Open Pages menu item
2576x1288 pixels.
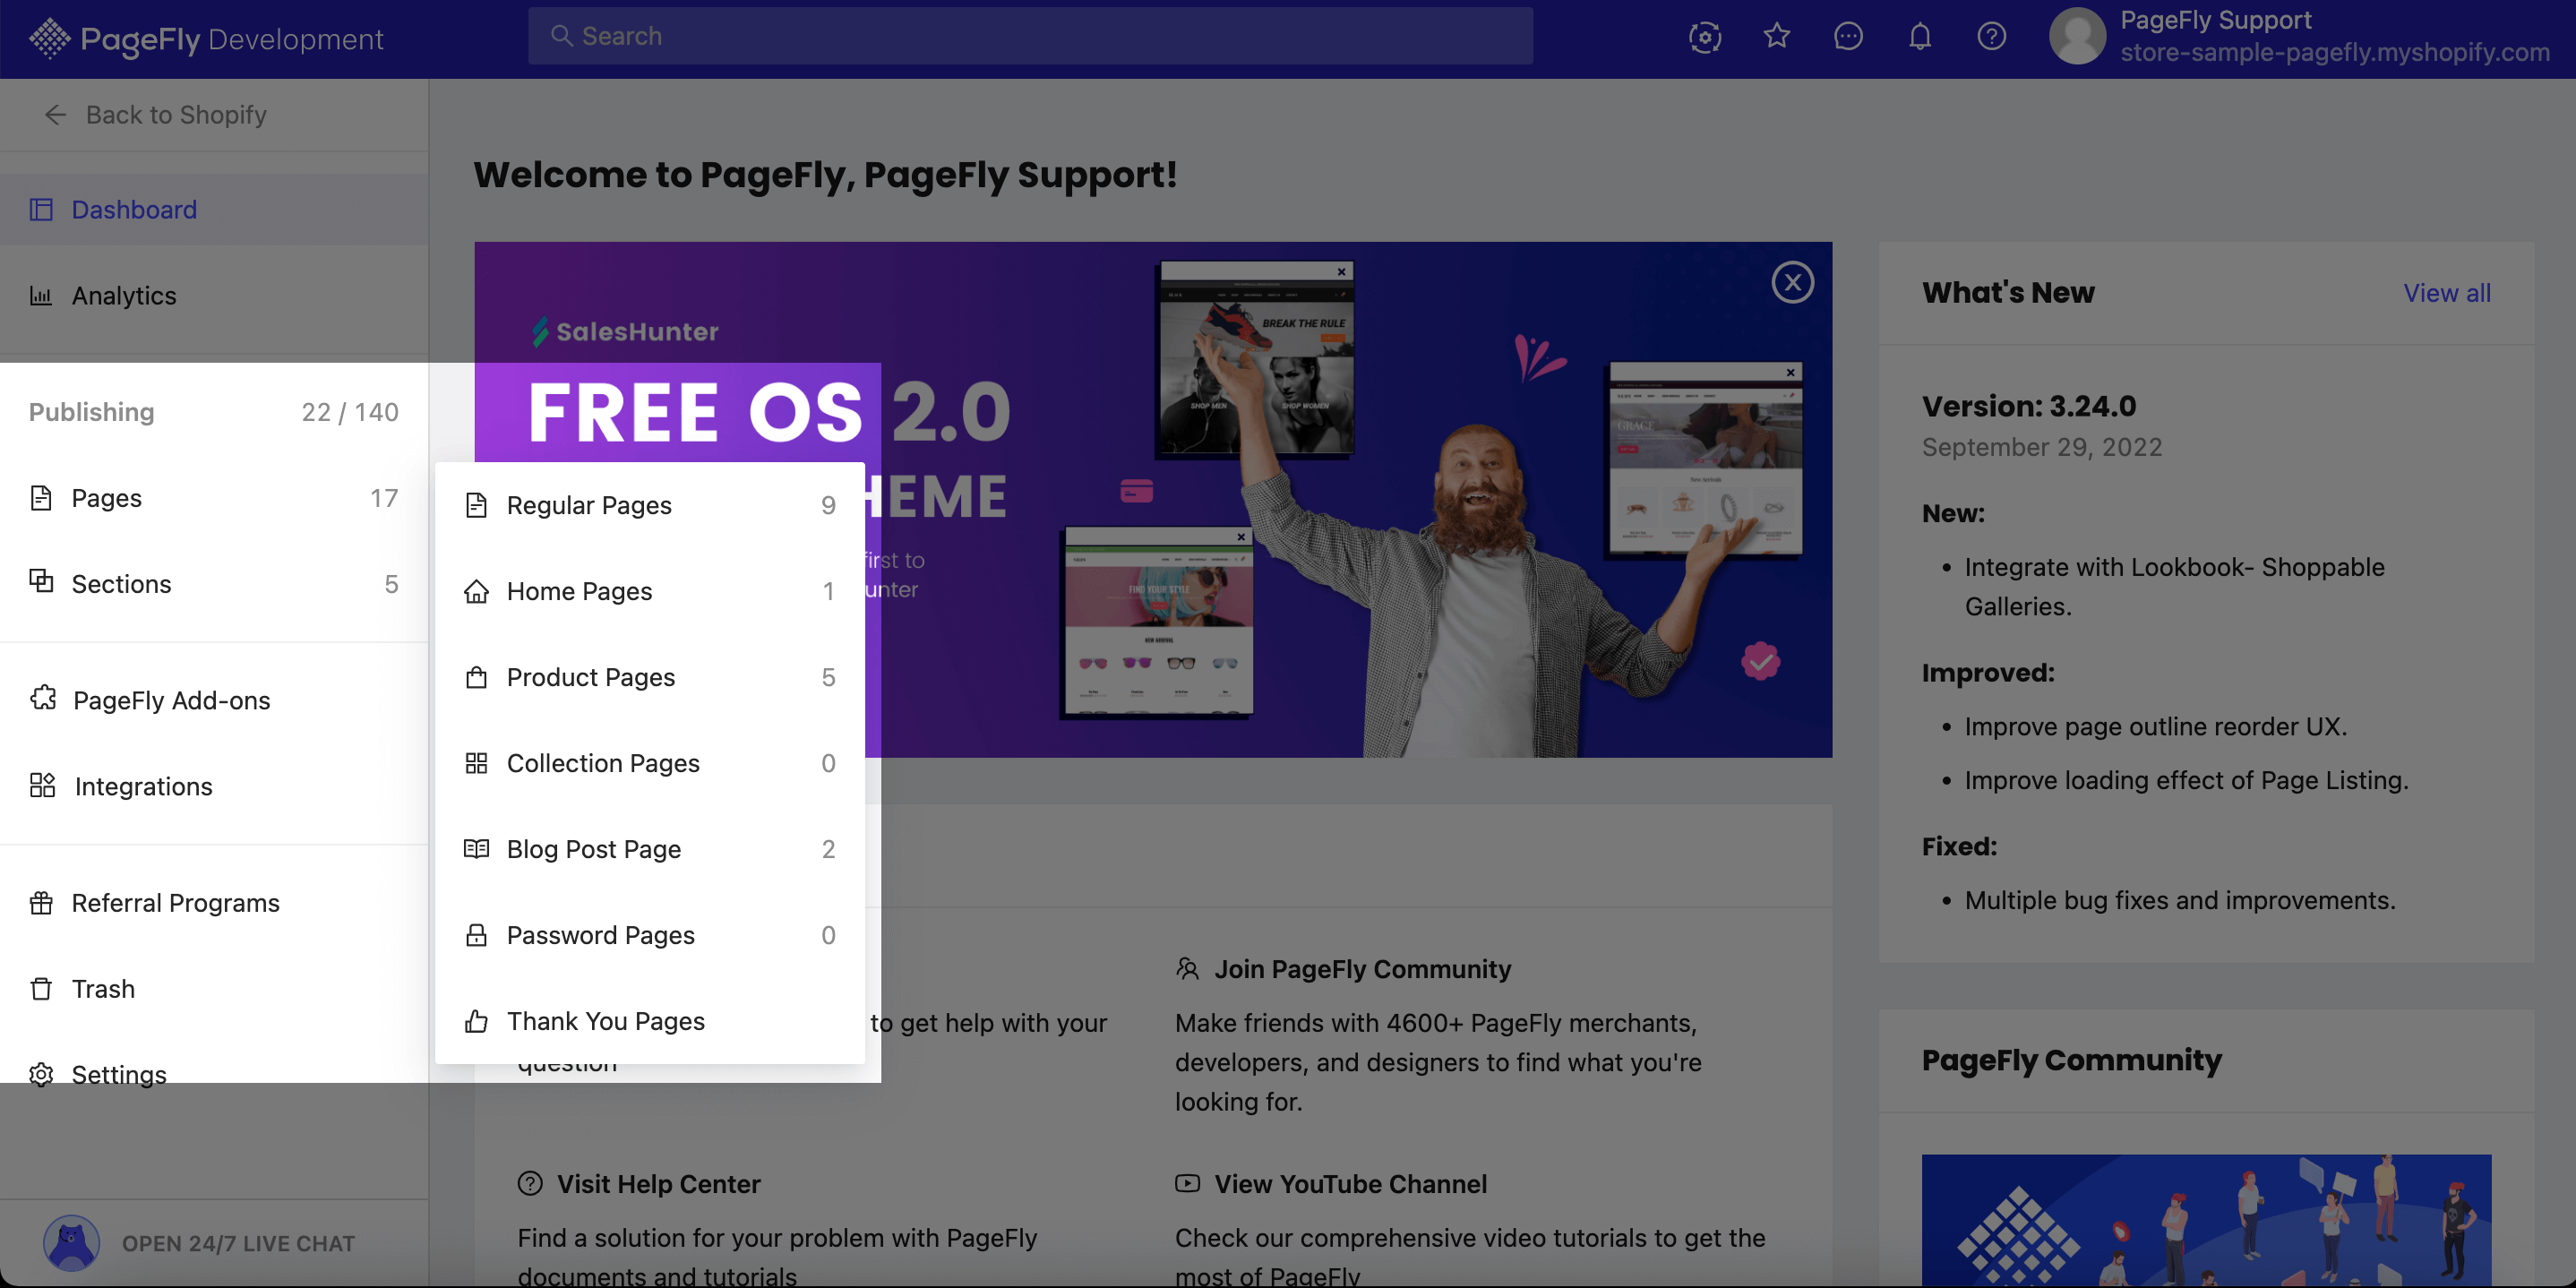tap(214, 498)
